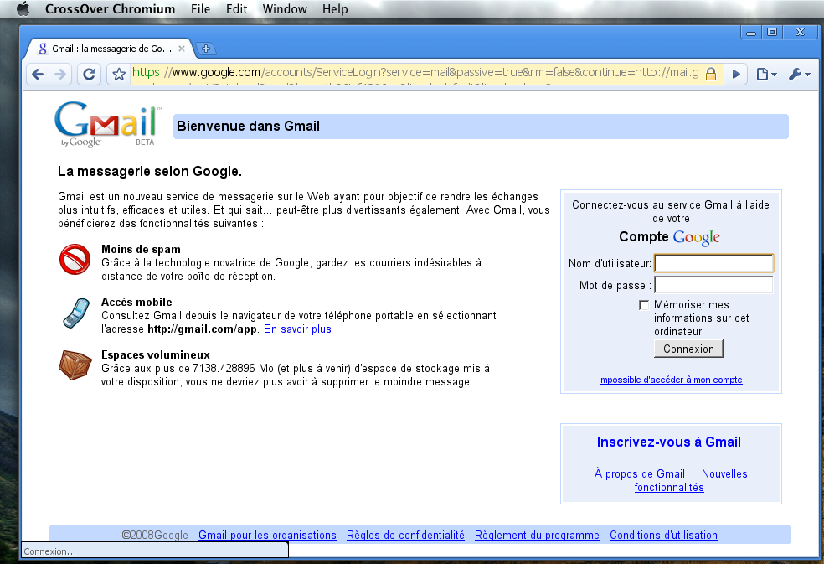Click the mobile phone Accès mobile icon
This screenshot has height=564, width=824.
tap(76, 313)
